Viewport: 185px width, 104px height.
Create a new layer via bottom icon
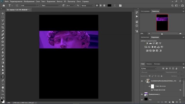(177, 102)
